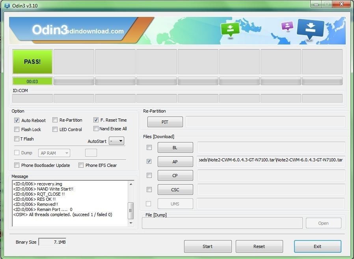Enable Nand Erase All checkbox
Screen dimensions: 354x259
coord(96,128)
